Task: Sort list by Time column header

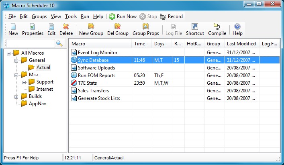Action: coord(142,44)
